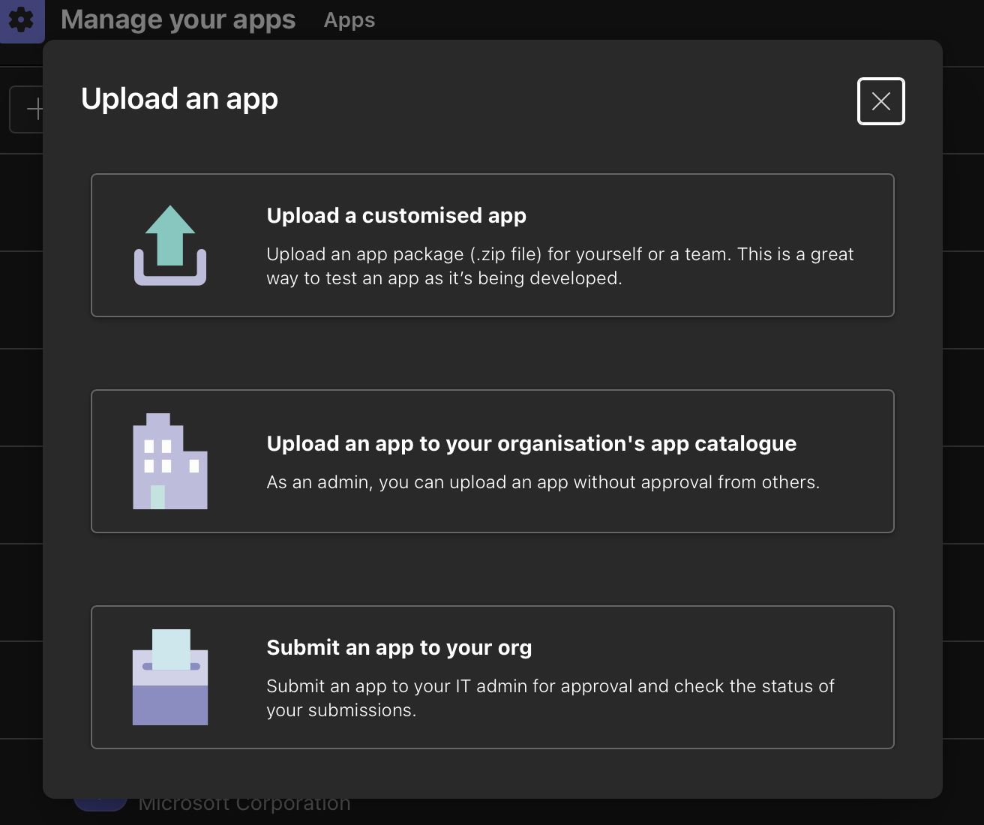Switch to the Apps tab
The image size is (984, 825).
click(x=349, y=20)
